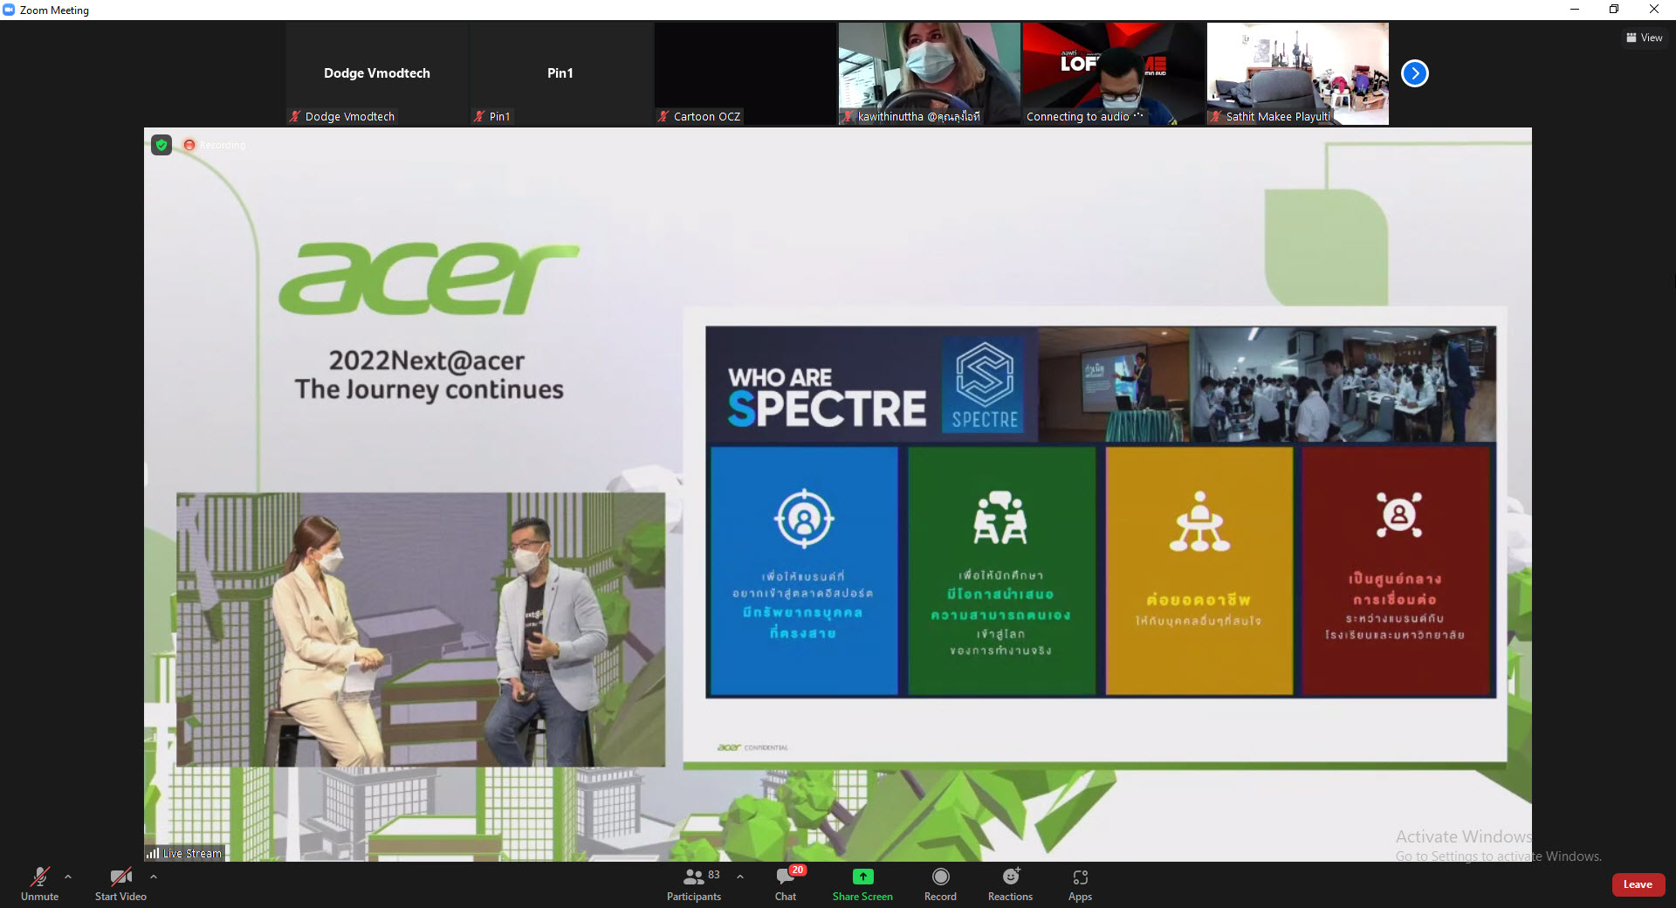Click the muted mic icon on Pin1
This screenshot has width=1676, height=908.
[478, 116]
